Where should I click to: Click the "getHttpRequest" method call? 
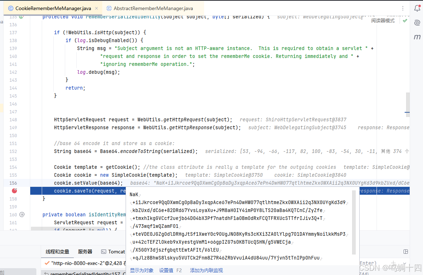click(183, 120)
